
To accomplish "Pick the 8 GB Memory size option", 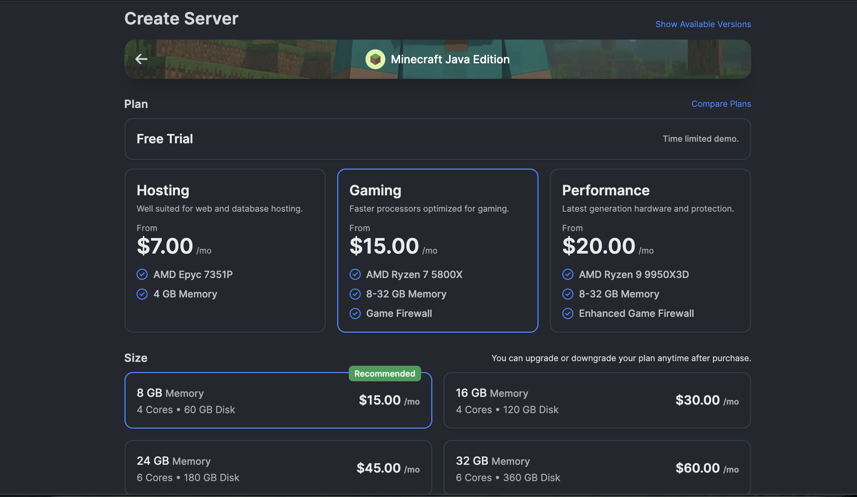I will (278, 401).
